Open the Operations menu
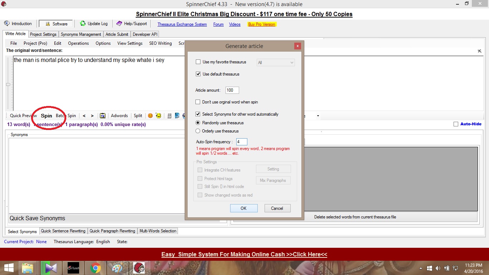 [78, 43]
